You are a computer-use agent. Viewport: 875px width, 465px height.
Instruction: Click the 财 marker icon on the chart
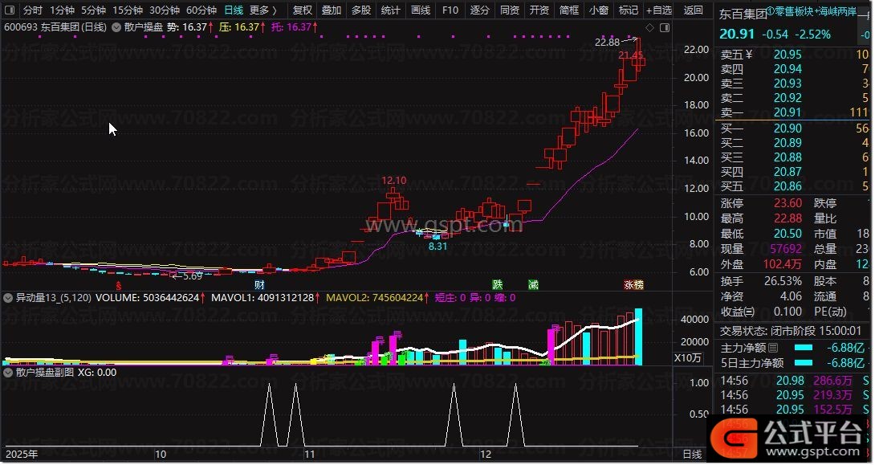point(259,285)
